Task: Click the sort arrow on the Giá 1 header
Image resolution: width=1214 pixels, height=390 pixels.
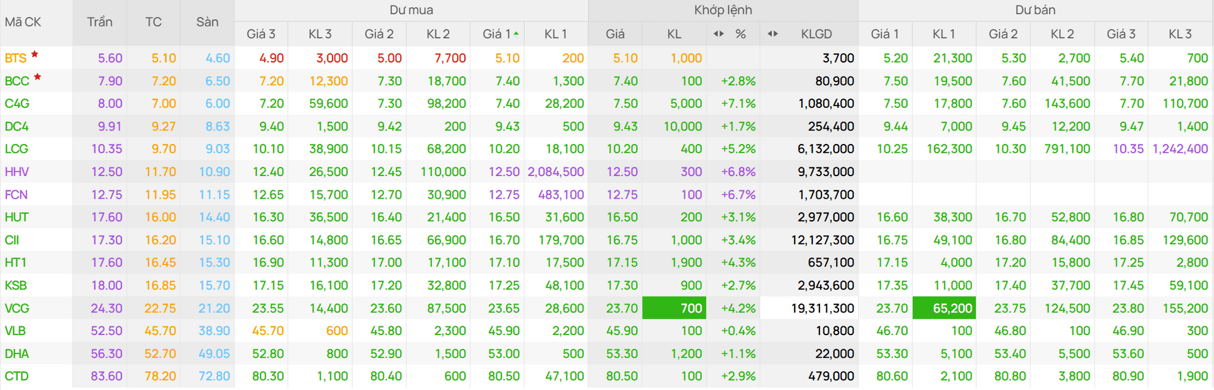Action: pos(517,33)
